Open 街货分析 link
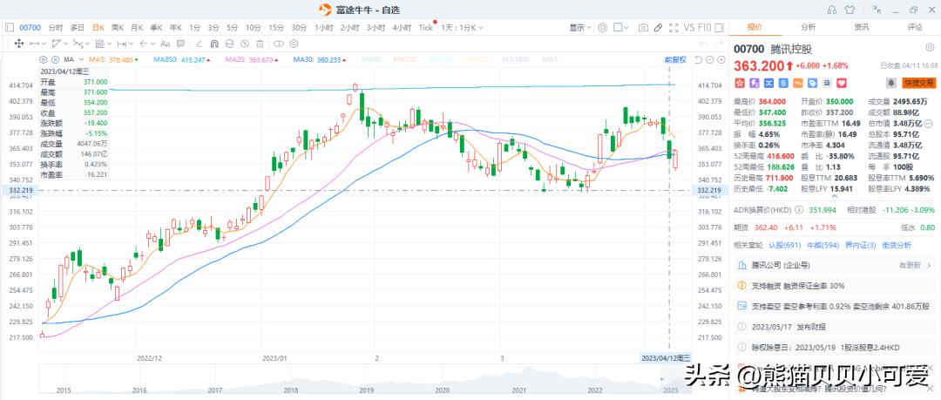 point(896,245)
